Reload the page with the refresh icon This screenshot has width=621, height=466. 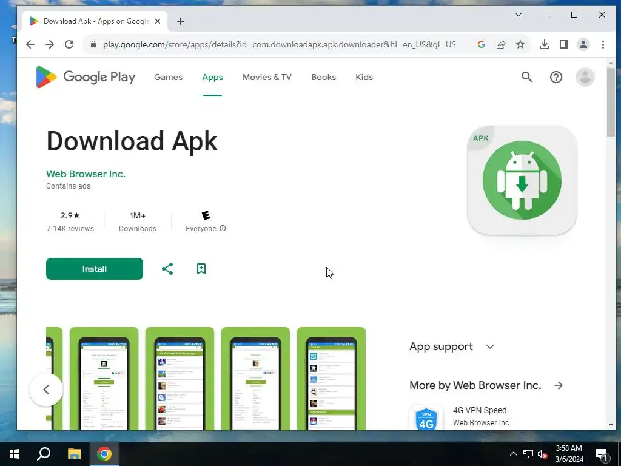(x=69, y=44)
